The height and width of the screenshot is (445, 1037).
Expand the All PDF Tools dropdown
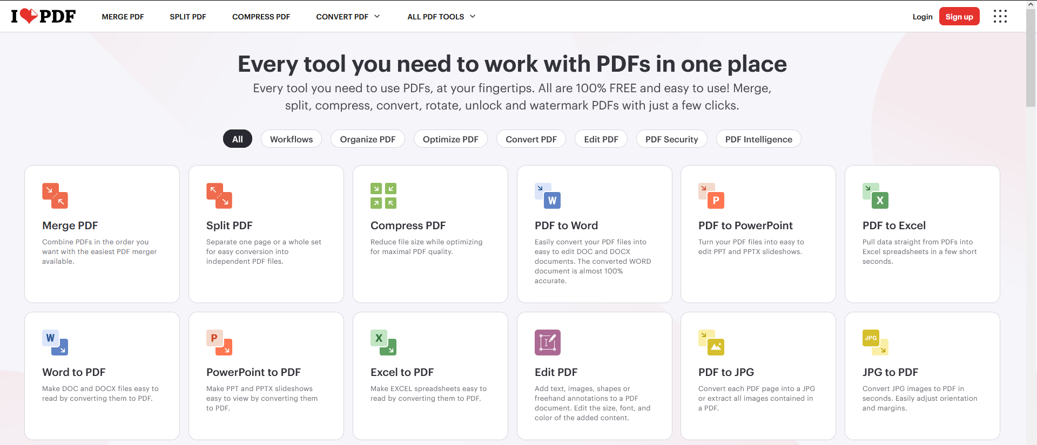point(441,17)
